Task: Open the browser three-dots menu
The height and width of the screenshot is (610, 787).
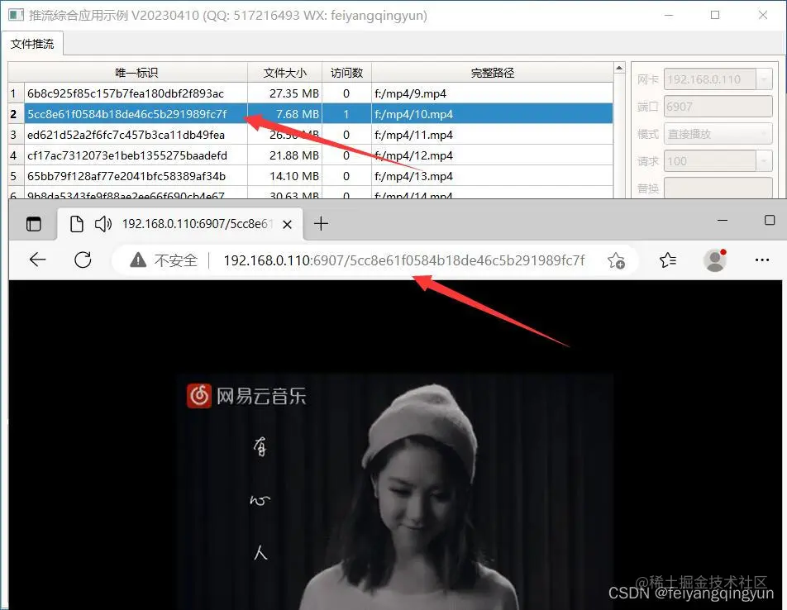Action: coord(762,260)
